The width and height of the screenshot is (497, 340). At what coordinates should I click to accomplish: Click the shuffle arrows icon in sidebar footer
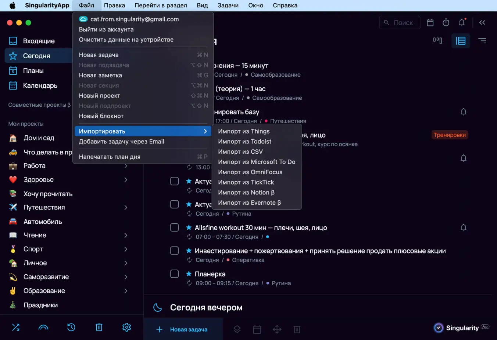[16, 327]
